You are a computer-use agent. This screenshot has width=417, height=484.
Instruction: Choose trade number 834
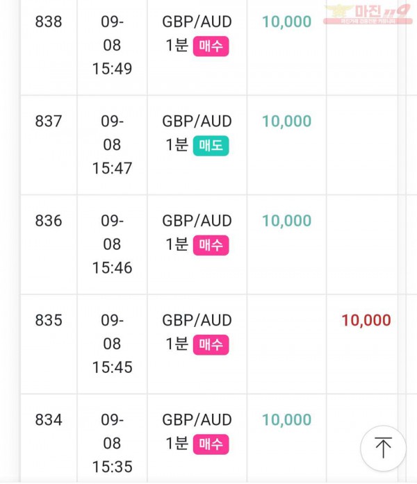pos(49,420)
